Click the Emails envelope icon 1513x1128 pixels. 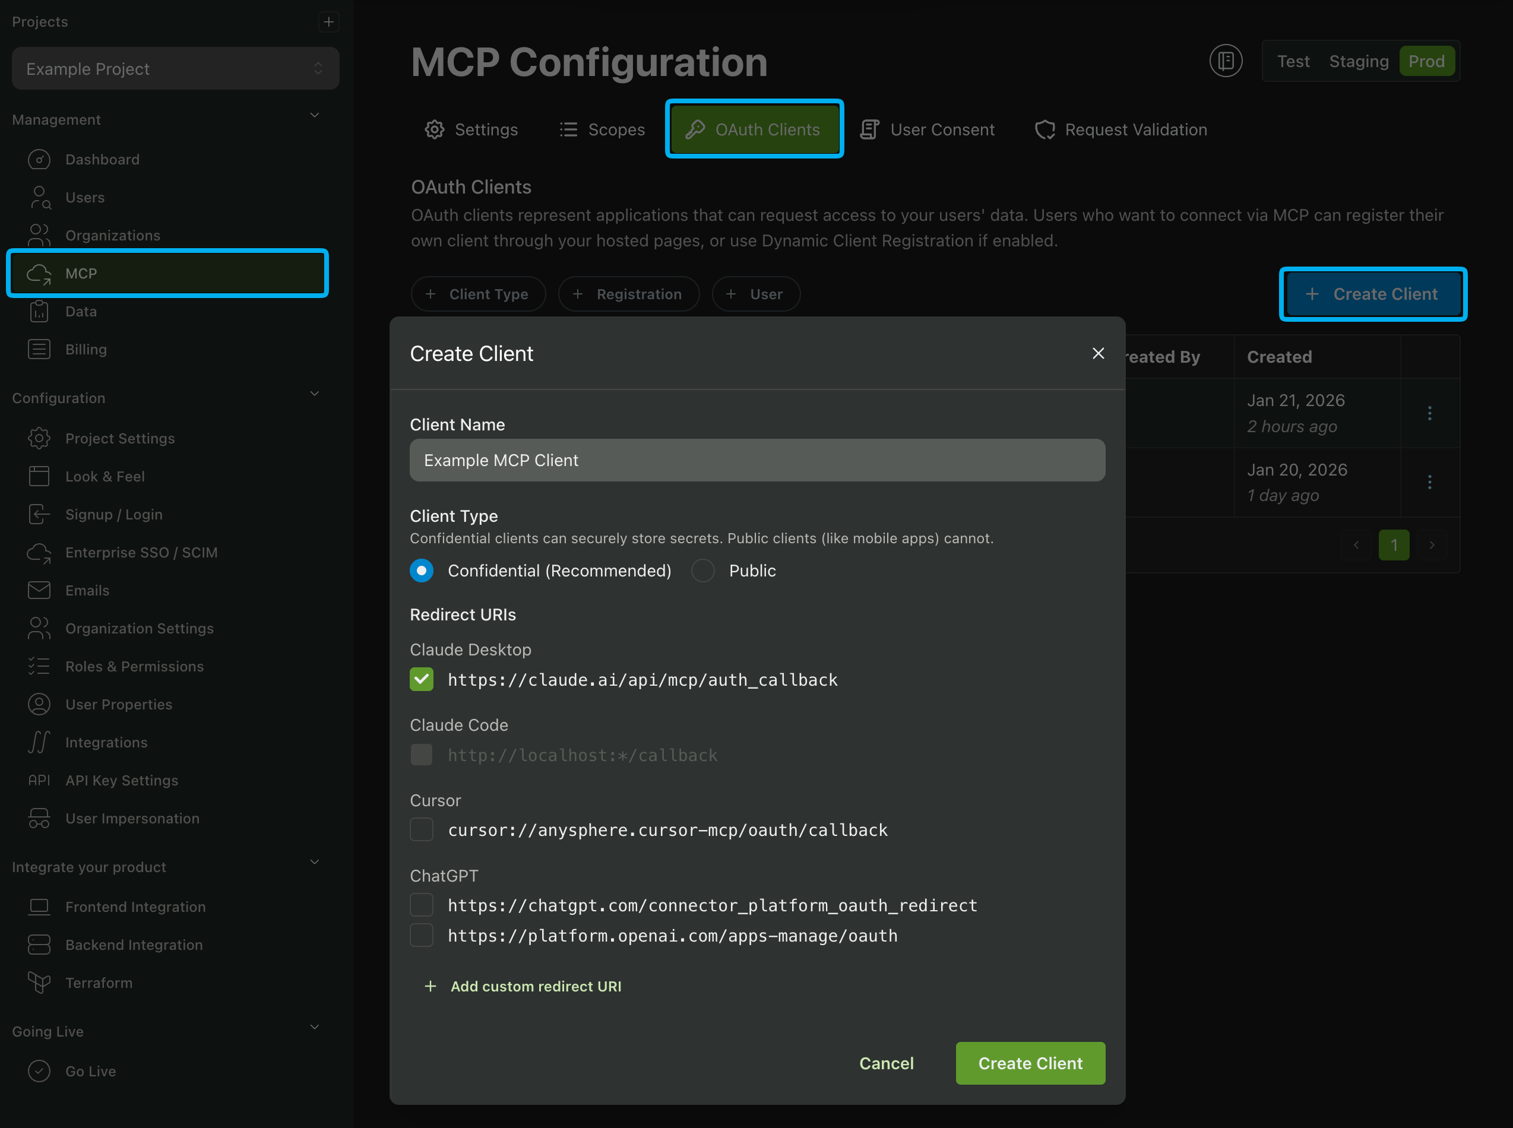(x=39, y=590)
